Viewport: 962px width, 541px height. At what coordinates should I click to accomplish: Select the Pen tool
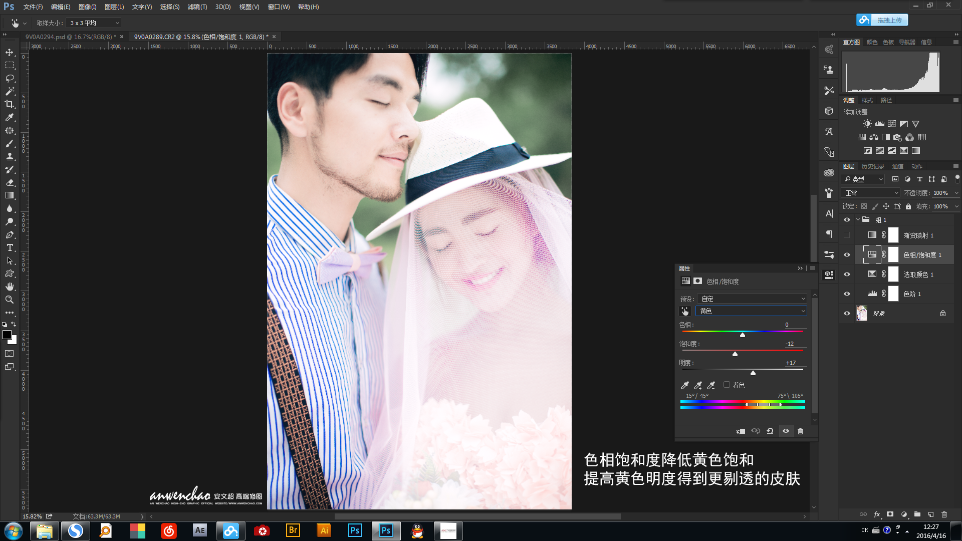[x=10, y=234]
